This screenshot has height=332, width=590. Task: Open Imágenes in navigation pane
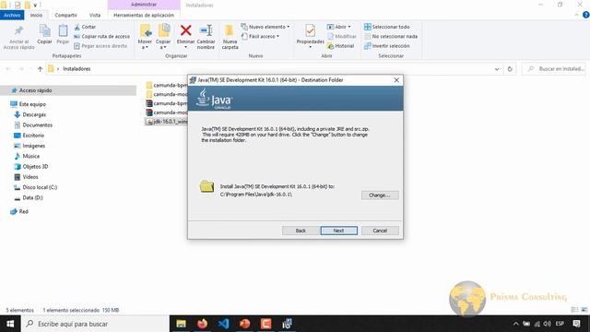29,146
